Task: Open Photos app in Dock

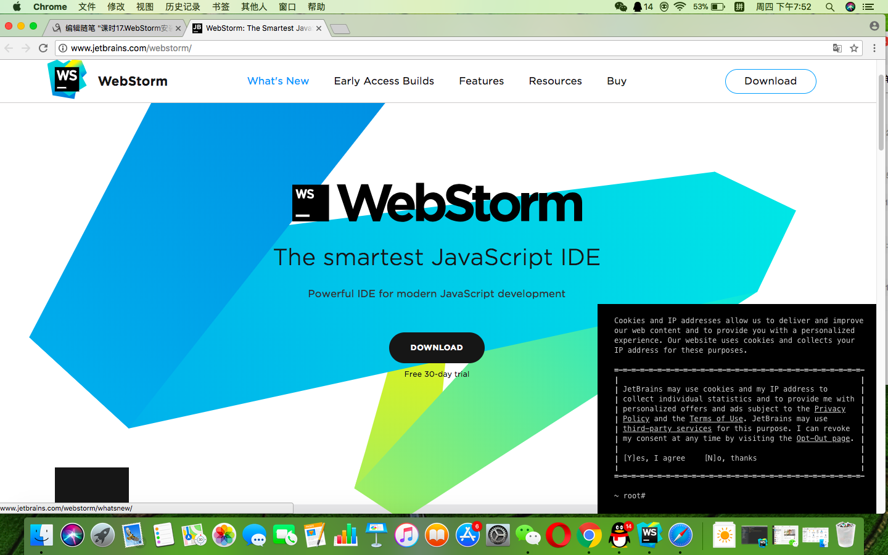Action: (x=224, y=535)
